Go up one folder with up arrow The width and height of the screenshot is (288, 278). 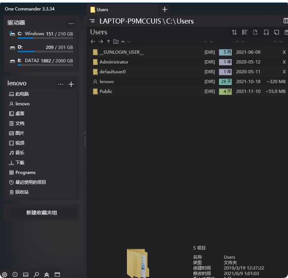click(108, 42)
